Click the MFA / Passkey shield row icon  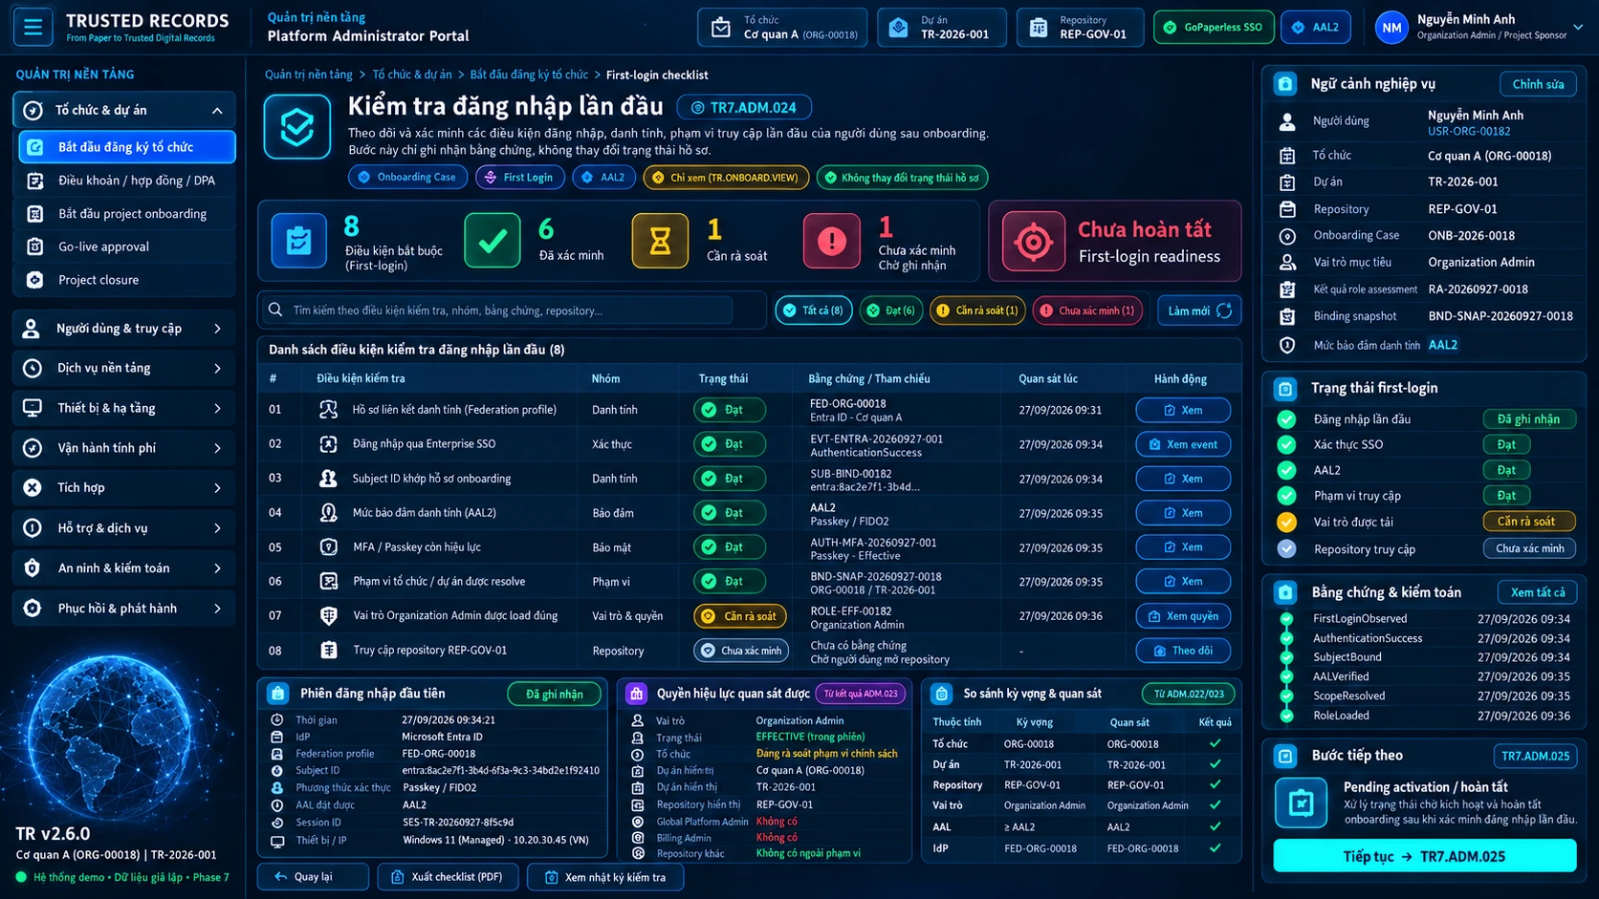point(329,547)
